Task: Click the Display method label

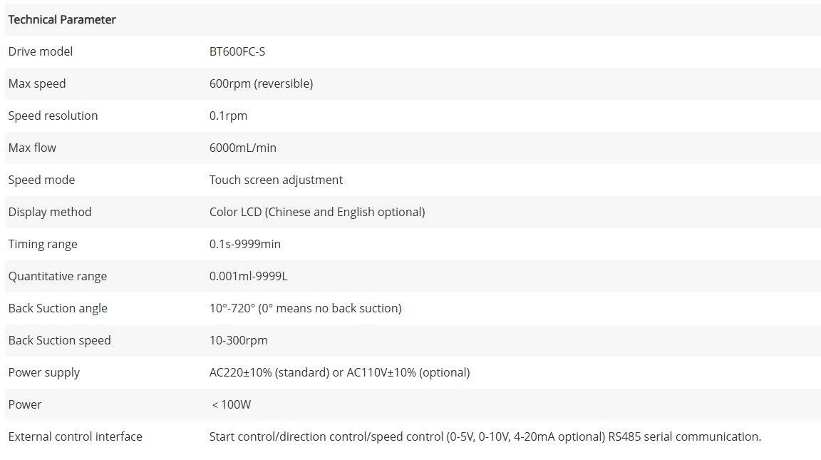Action: [x=50, y=212]
